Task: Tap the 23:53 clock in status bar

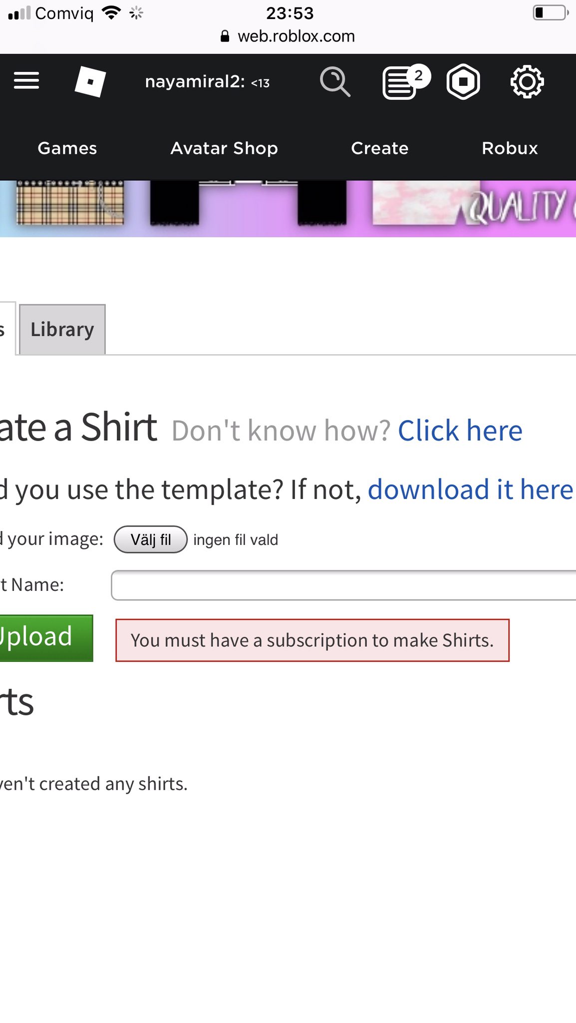Action: pyautogui.click(x=289, y=13)
